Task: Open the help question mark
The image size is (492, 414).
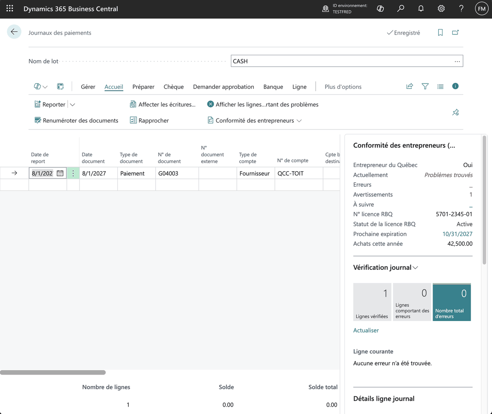Action: point(461,9)
